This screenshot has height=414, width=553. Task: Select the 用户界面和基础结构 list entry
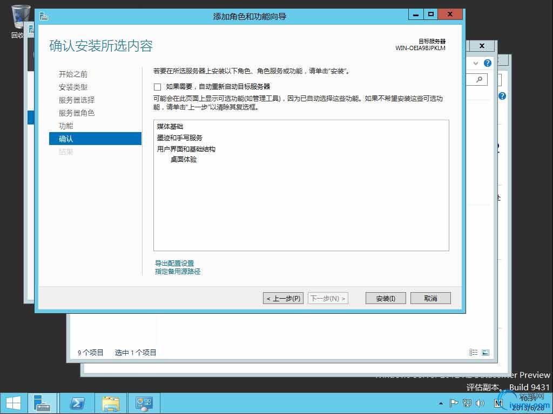186,149
